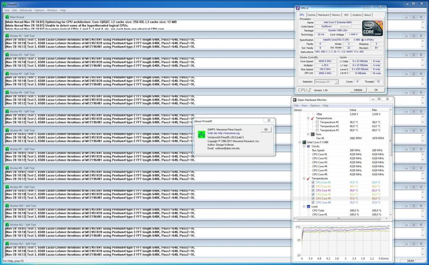Open the View menu in Open Hardware Monitor

coord(304,105)
